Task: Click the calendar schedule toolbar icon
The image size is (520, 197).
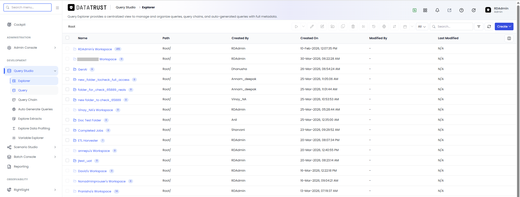Action: [405, 26]
